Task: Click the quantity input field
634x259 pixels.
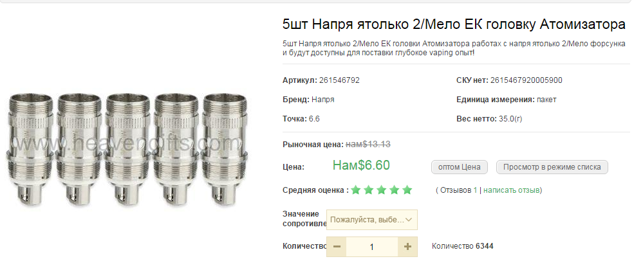Action: point(372,247)
